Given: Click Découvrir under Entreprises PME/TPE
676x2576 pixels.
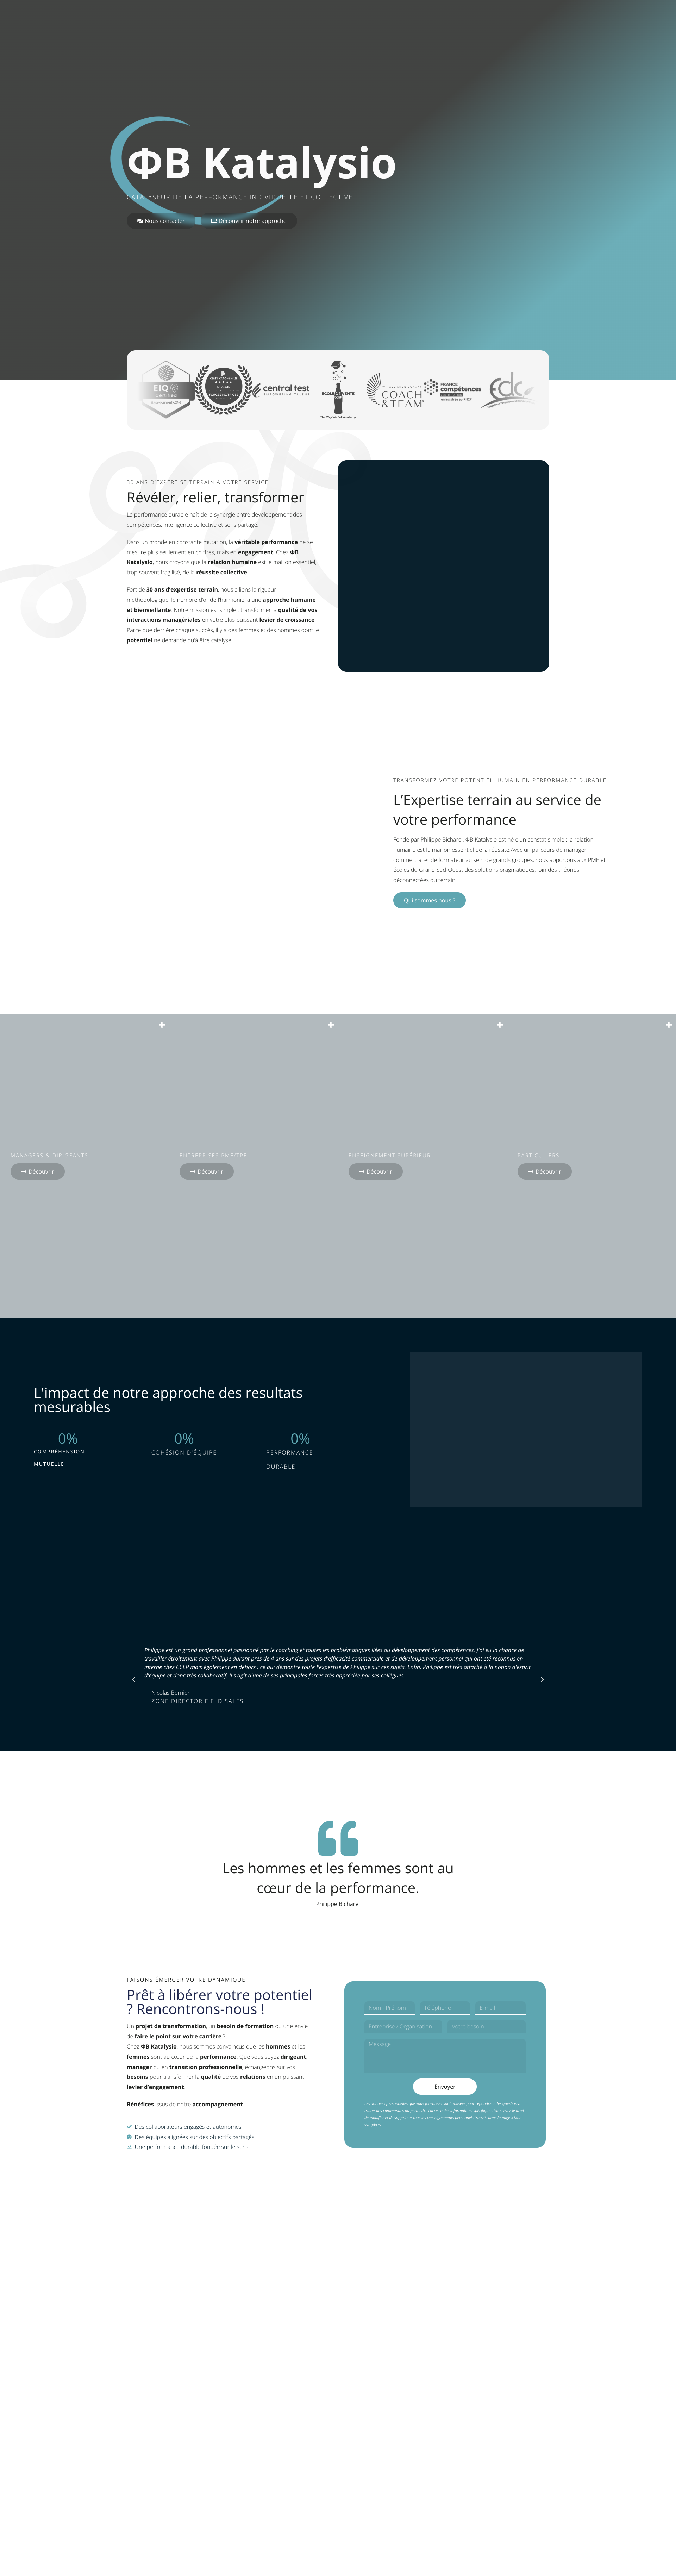Looking at the screenshot, I should pyautogui.click(x=207, y=1171).
